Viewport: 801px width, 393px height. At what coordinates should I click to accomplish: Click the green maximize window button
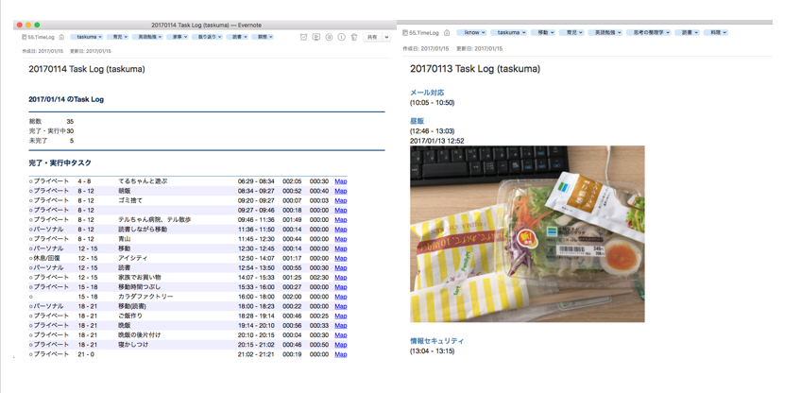(37, 26)
